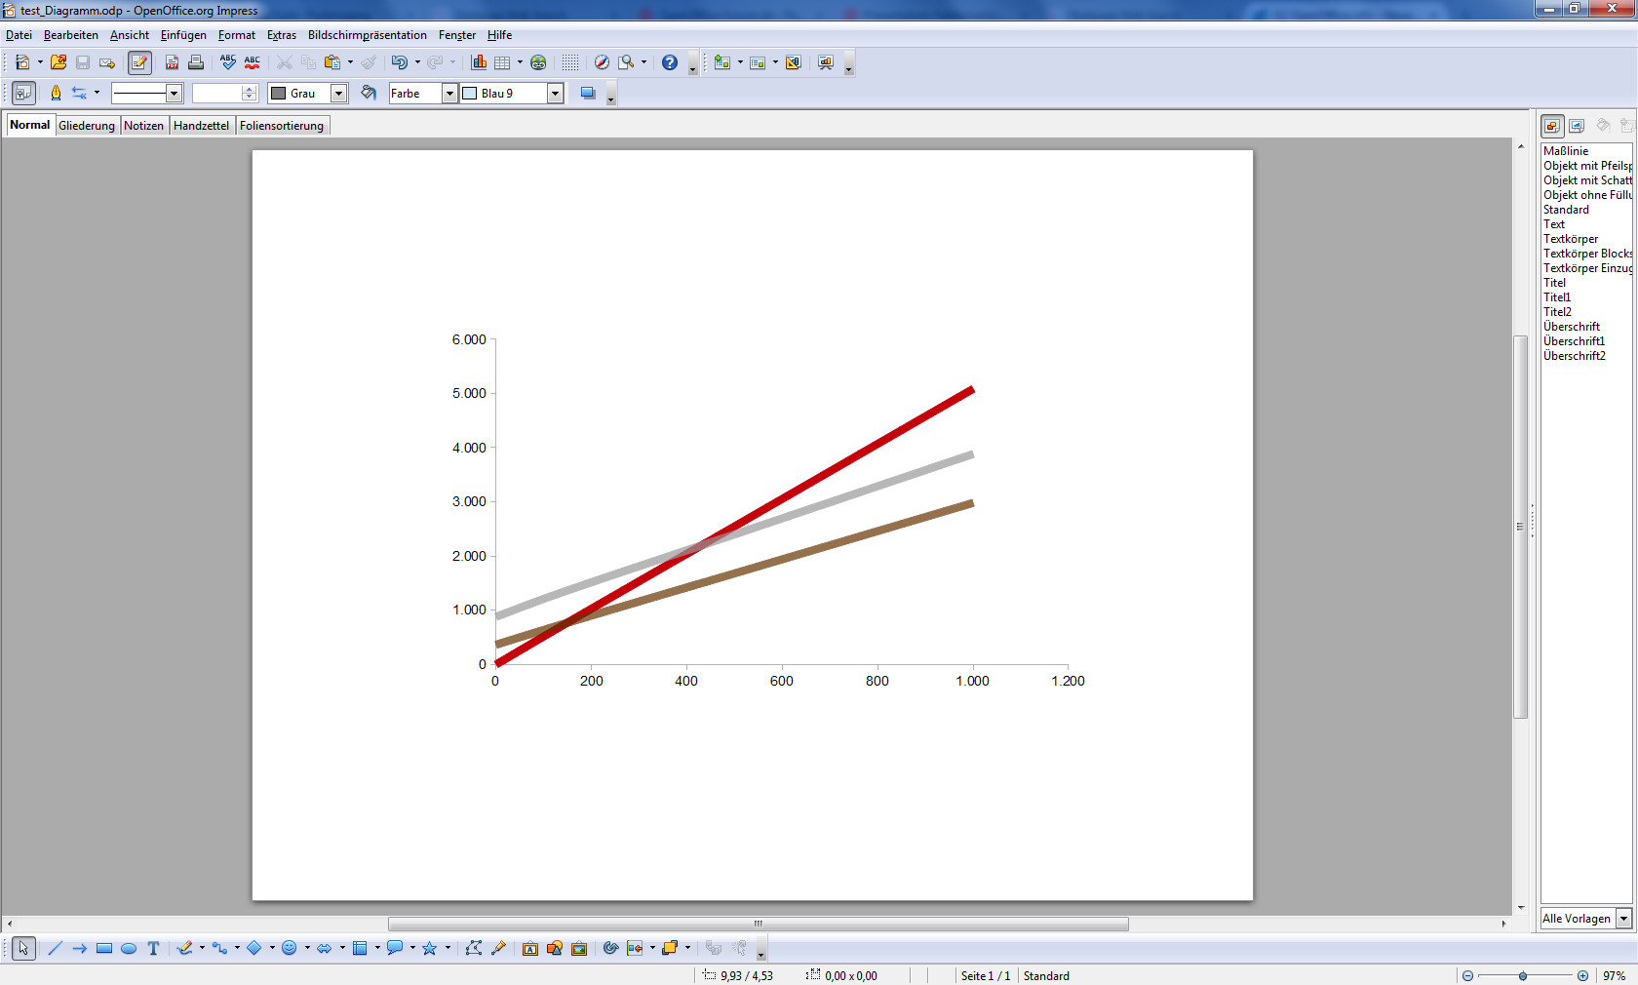Select the Ellipse drawing tool
Screen dimensions: 1638x985
(129, 948)
